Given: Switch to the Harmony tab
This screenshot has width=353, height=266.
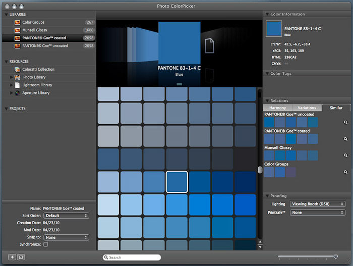Looking at the screenshot, I should pyautogui.click(x=277, y=108).
